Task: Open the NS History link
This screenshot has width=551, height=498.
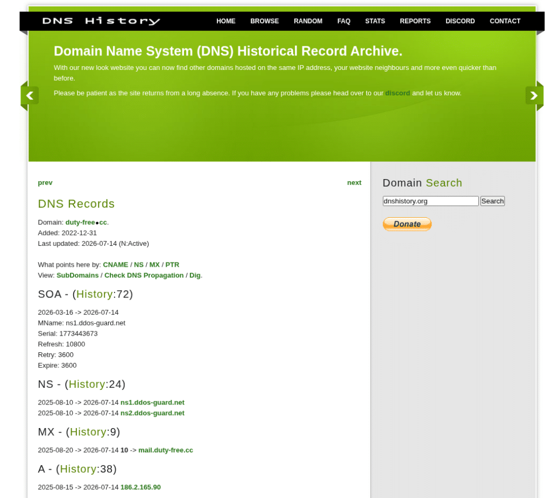Action: tap(87, 384)
